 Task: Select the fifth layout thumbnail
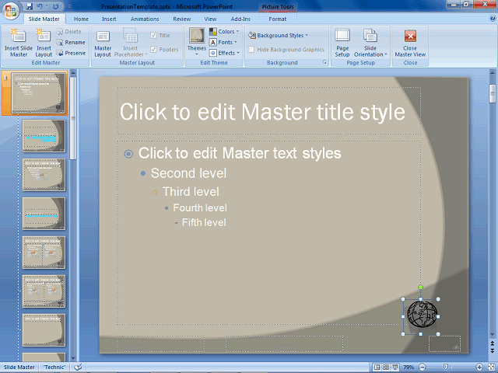pyautogui.click(x=44, y=253)
